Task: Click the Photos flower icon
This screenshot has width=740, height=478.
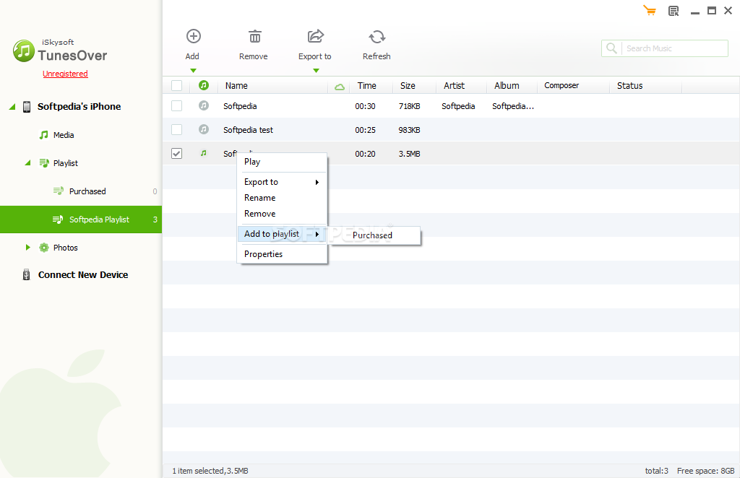Action: click(x=44, y=248)
